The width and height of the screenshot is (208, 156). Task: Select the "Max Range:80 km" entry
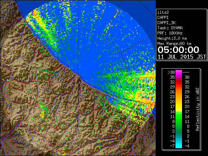tap(174, 44)
